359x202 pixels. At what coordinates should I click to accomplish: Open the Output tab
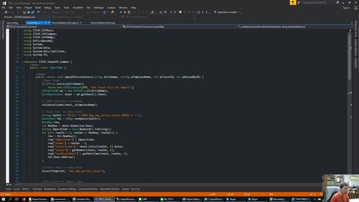[x=125, y=189]
